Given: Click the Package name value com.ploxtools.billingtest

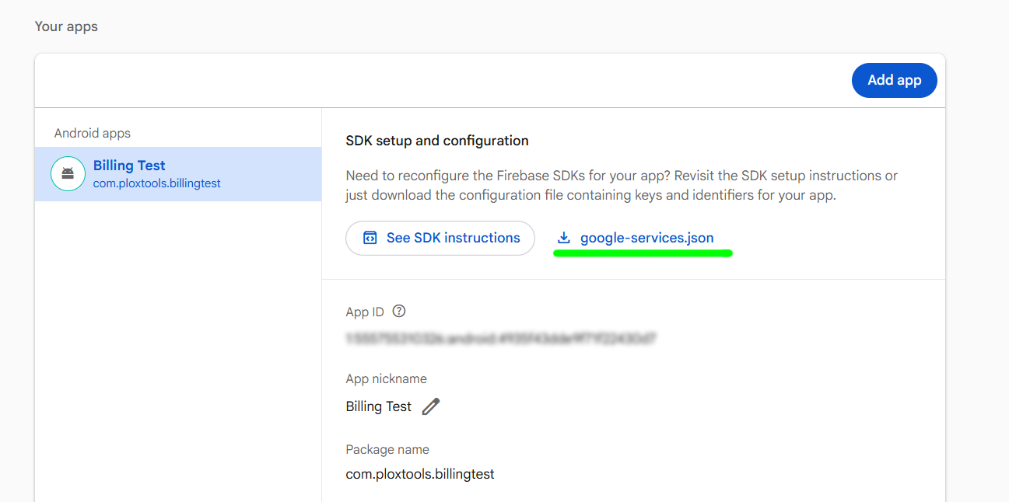Looking at the screenshot, I should tap(420, 473).
